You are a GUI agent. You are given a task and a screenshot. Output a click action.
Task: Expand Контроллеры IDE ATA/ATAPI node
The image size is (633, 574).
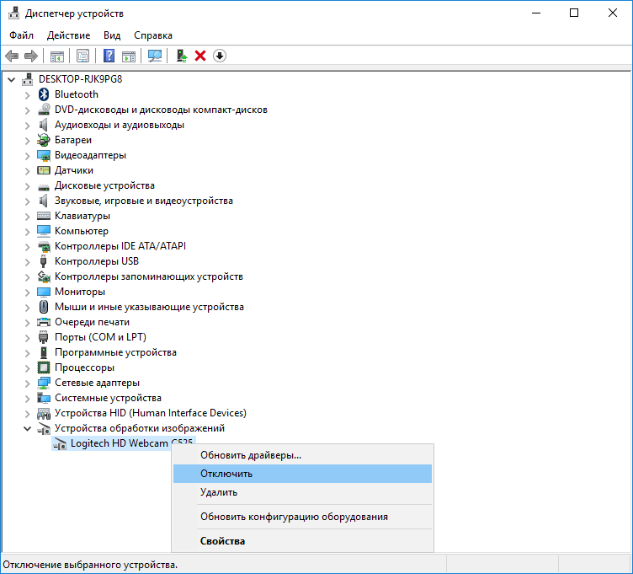click(x=27, y=247)
